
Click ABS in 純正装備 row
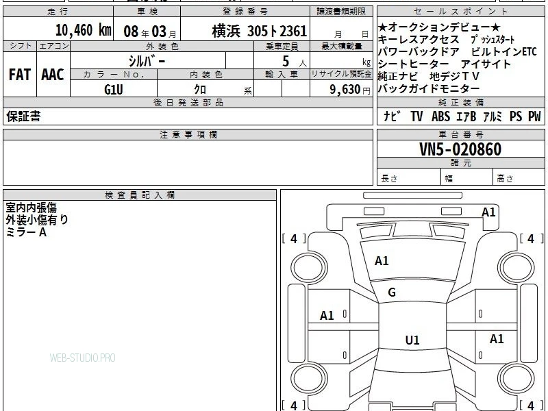click(x=440, y=116)
